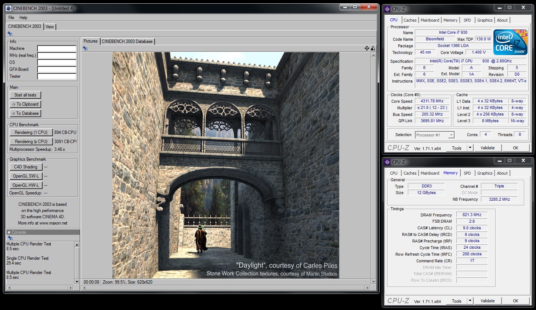Click picture horizontal scrollbar right arrow
Viewport: 536px width, 310px height.
[x=367, y=288]
